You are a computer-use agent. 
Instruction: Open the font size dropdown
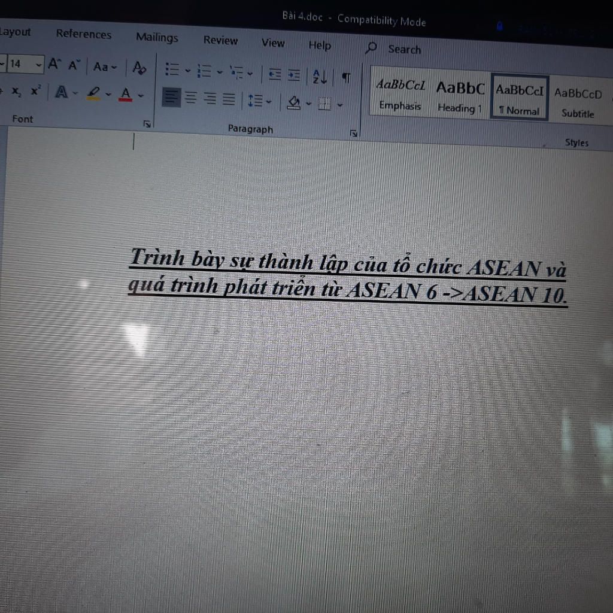tap(39, 65)
